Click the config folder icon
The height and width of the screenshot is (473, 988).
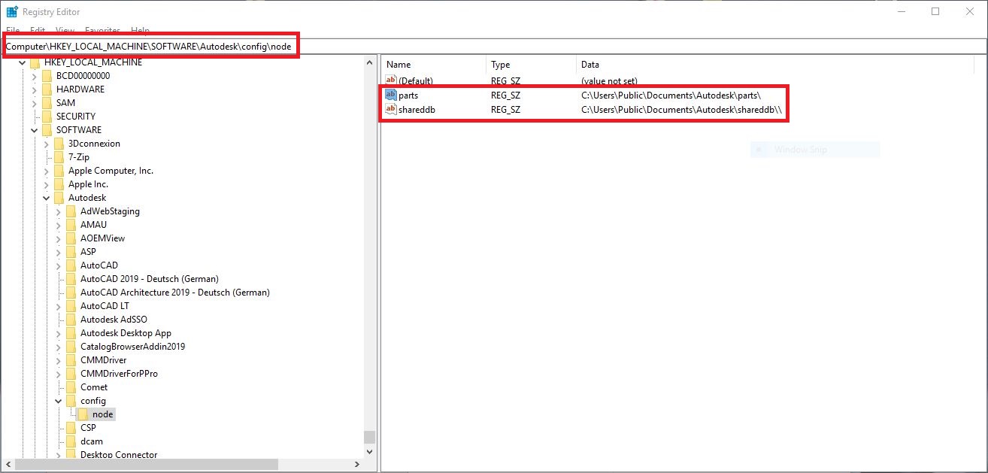point(70,400)
